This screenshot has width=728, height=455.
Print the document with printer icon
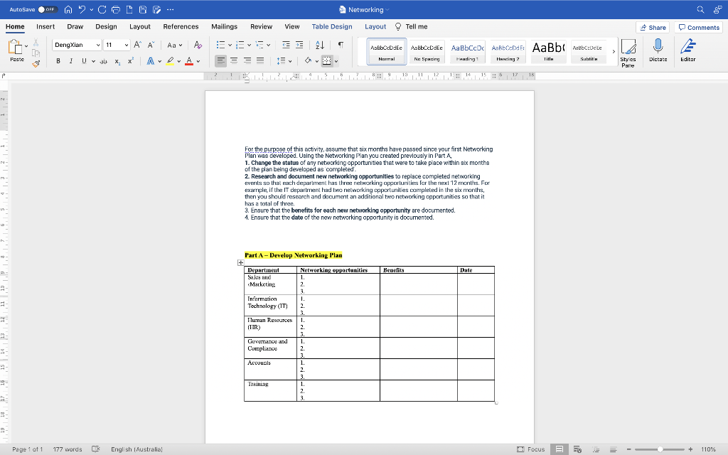(x=116, y=9)
